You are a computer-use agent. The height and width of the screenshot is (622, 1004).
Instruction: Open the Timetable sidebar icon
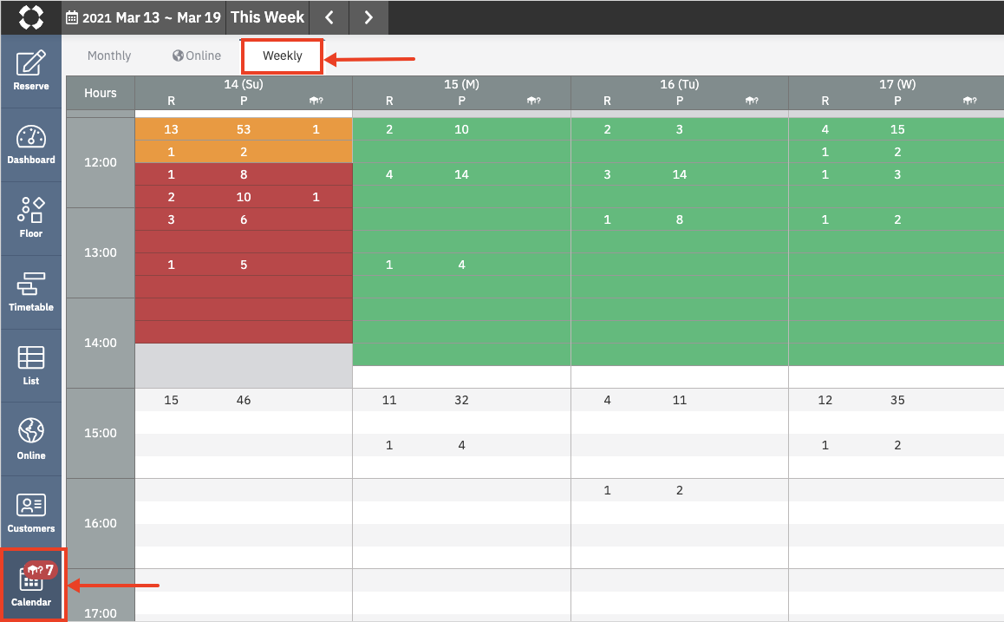coord(30,291)
